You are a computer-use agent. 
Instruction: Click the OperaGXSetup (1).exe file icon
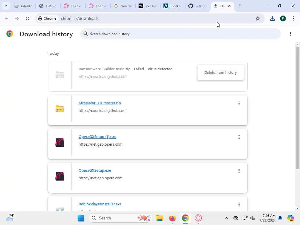(60, 143)
